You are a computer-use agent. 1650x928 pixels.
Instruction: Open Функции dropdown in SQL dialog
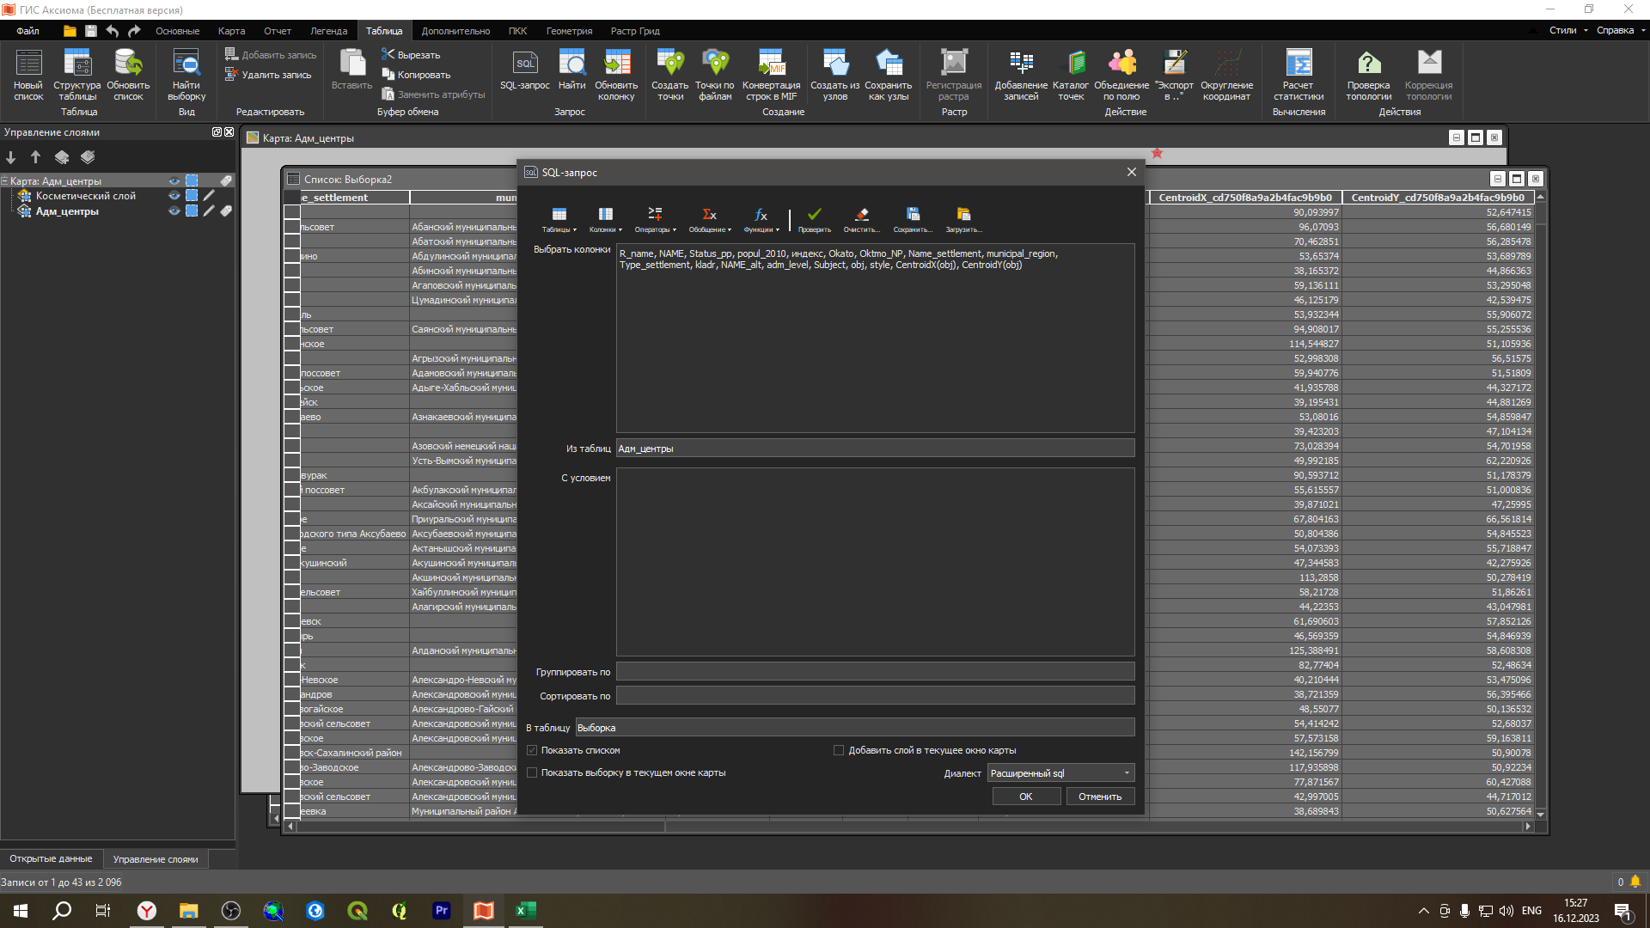[761, 218]
